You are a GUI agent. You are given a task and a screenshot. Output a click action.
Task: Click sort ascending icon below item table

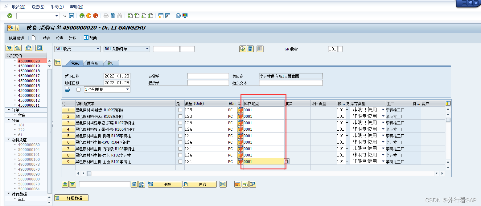tap(65, 184)
